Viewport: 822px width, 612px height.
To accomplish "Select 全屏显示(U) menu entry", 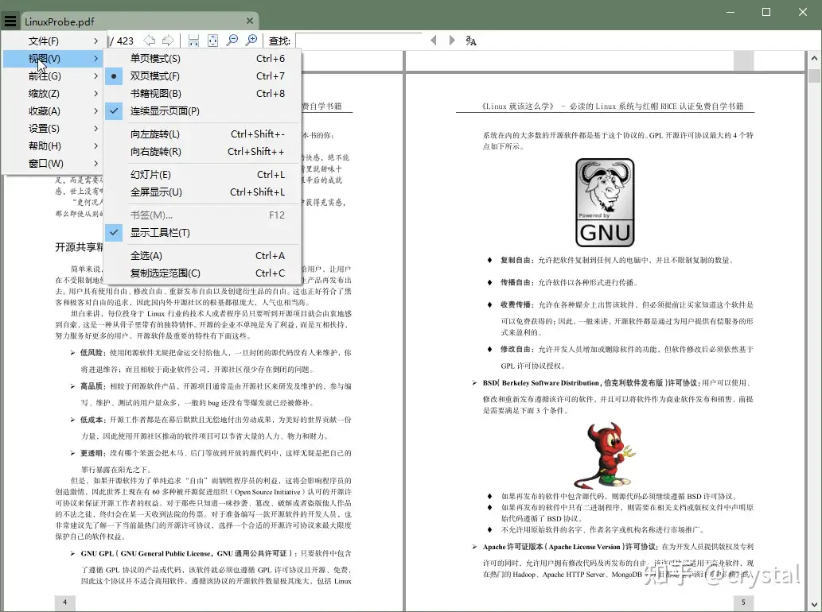I will click(156, 192).
